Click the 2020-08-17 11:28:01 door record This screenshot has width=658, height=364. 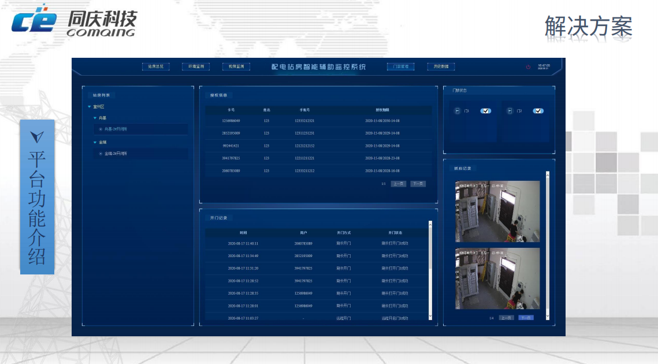click(317, 306)
